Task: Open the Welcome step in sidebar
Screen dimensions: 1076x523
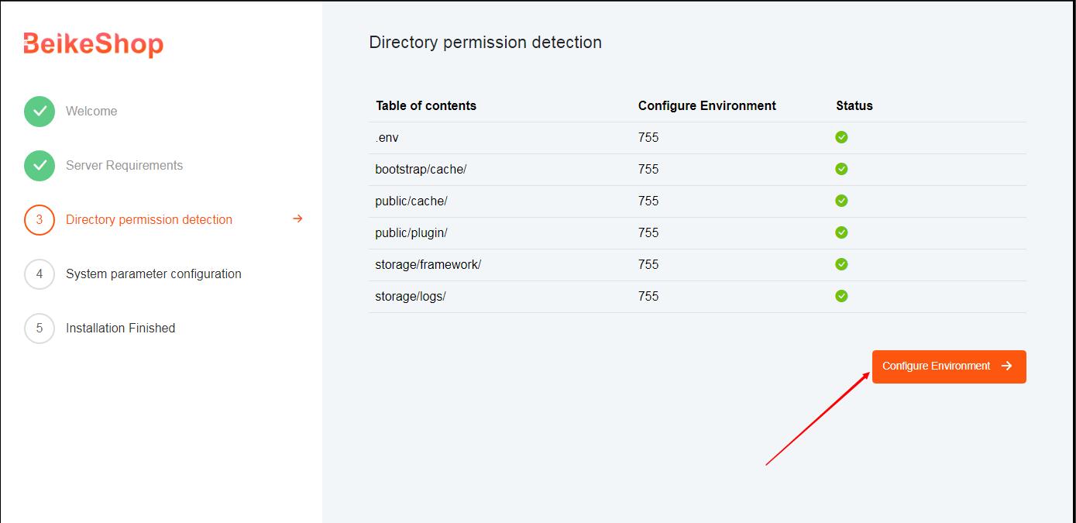Action: (x=91, y=112)
